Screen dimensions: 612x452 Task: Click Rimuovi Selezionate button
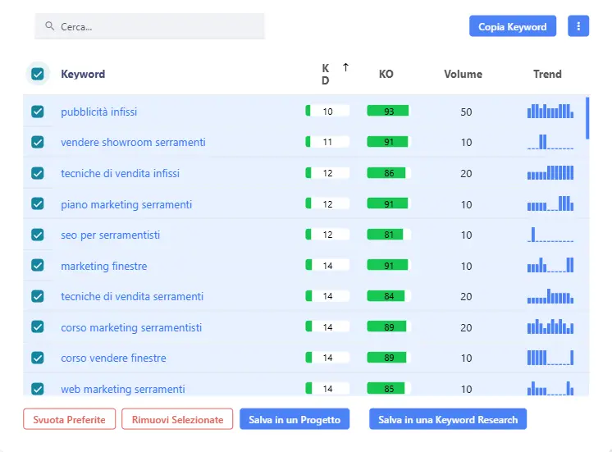177,419
